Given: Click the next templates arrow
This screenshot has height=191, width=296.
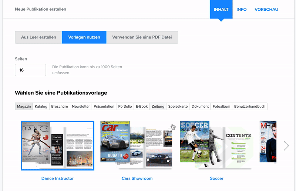Looking at the screenshot, I should (x=286, y=146).
